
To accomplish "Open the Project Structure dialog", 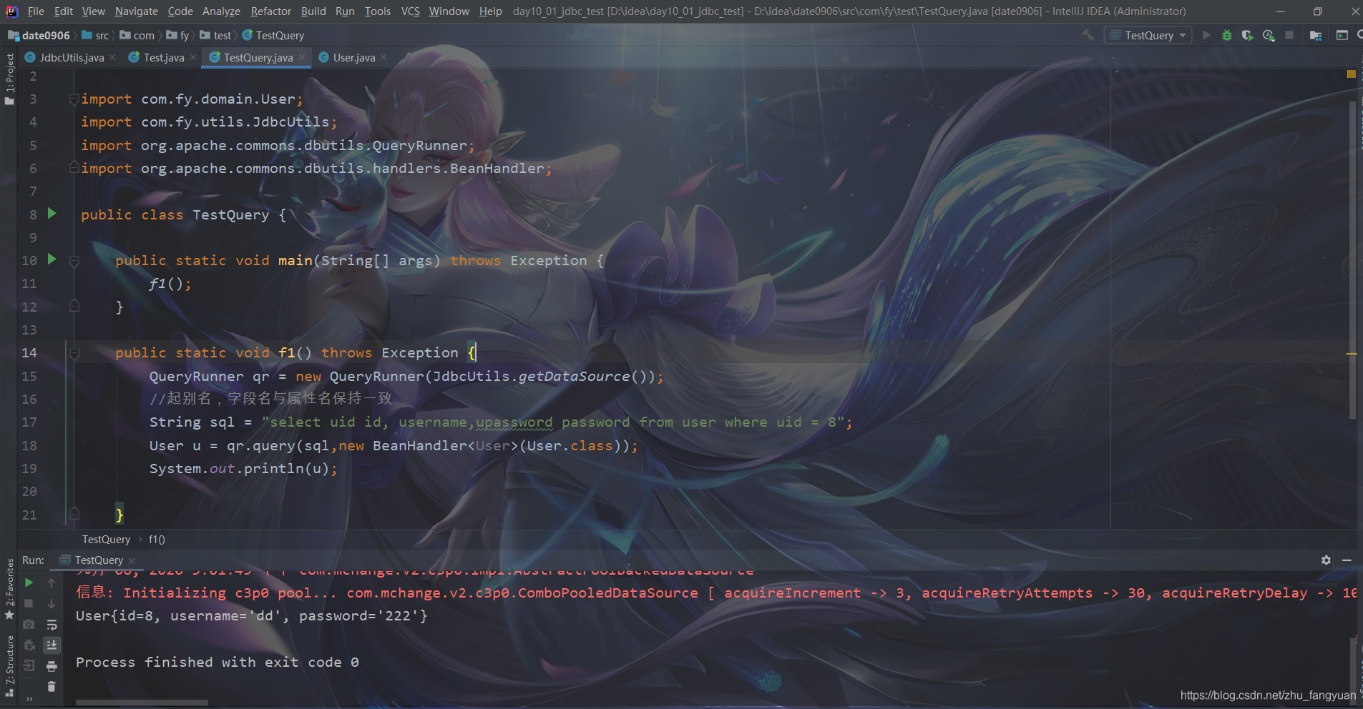I will 1316,35.
